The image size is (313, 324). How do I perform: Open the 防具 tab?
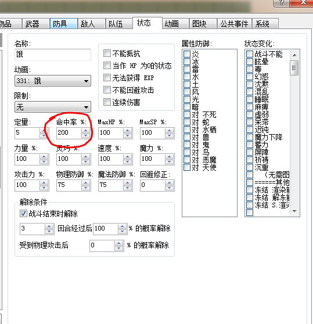pyautogui.click(x=64, y=24)
